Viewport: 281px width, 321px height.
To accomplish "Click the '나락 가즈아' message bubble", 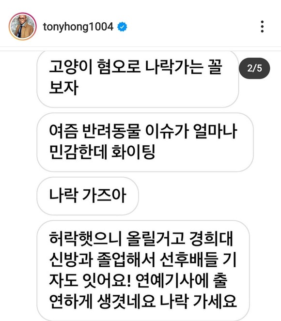I will [88, 196].
